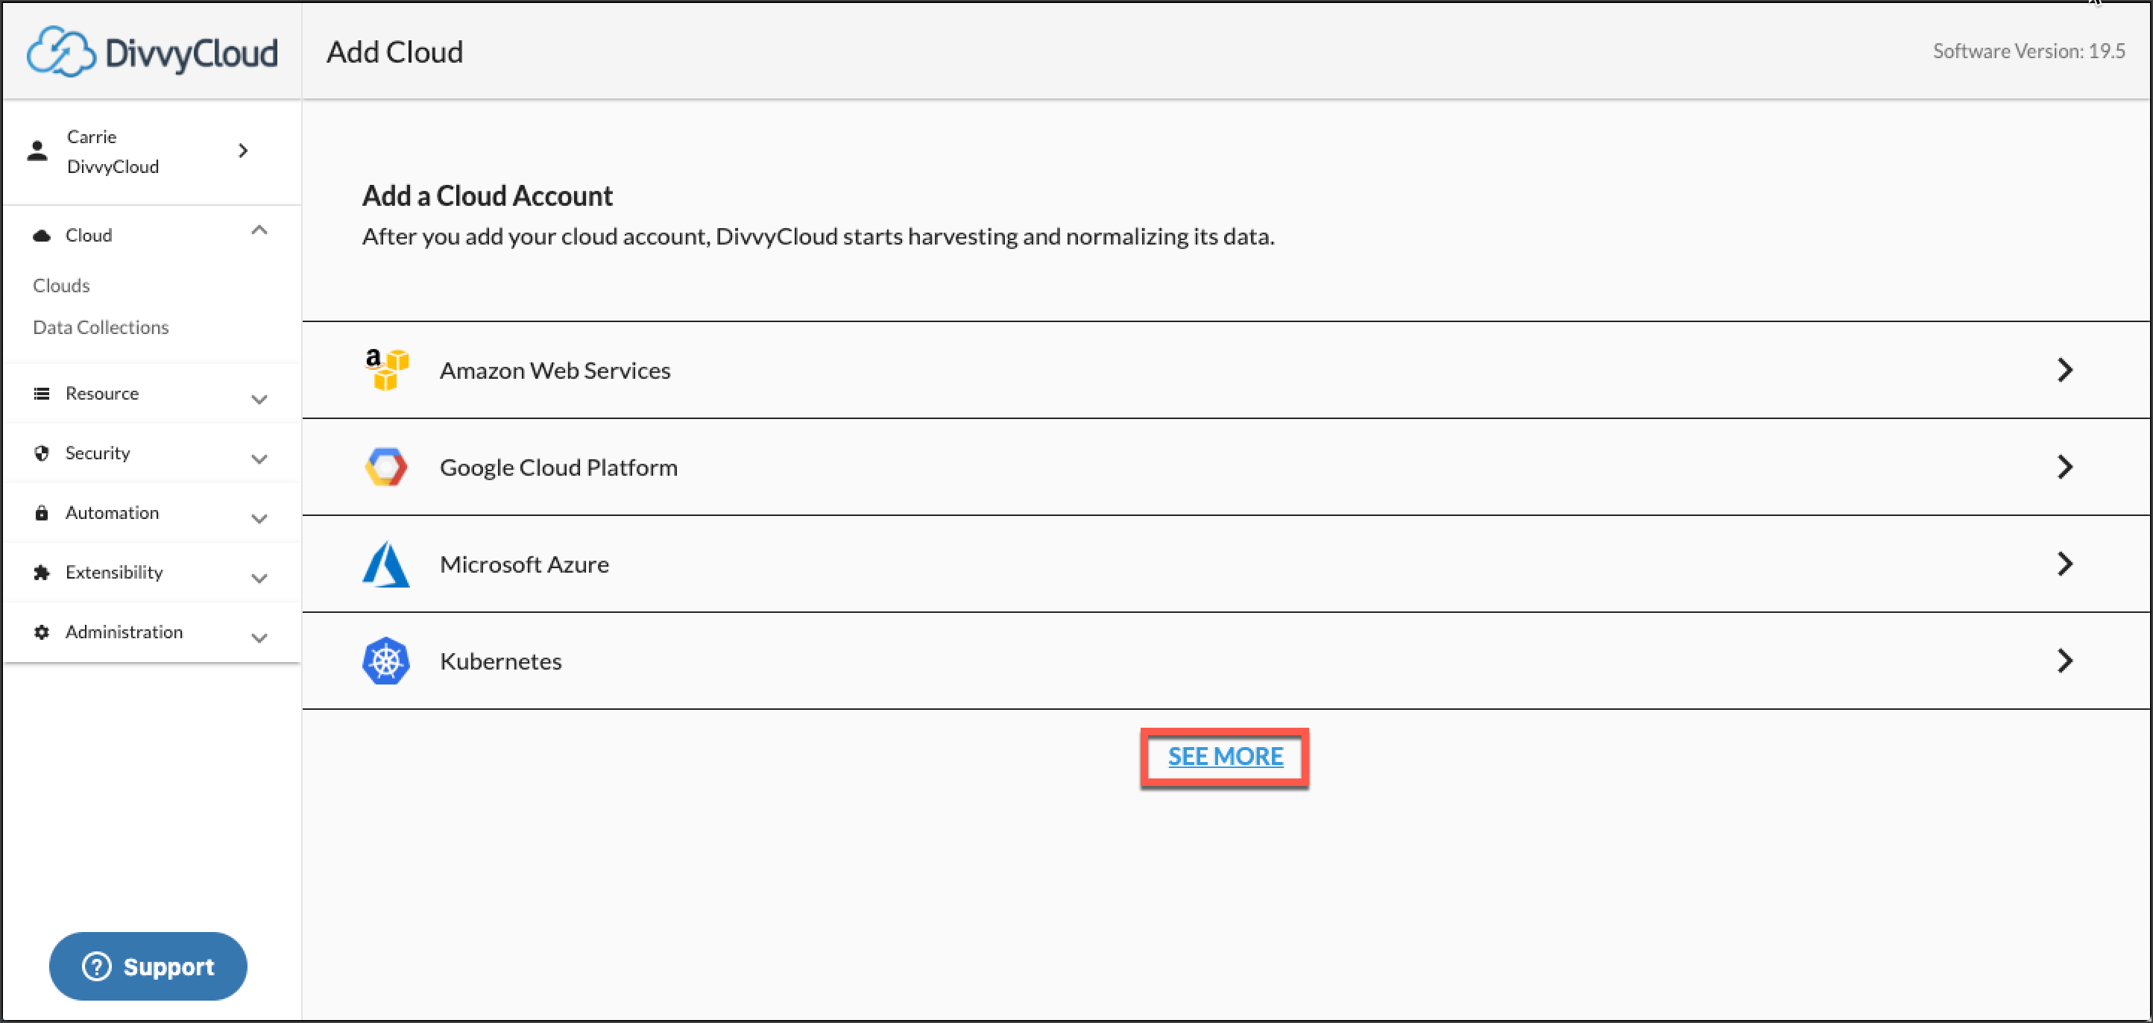Select the Automation menu label
The image size is (2153, 1023).
[x=112, y=512]
